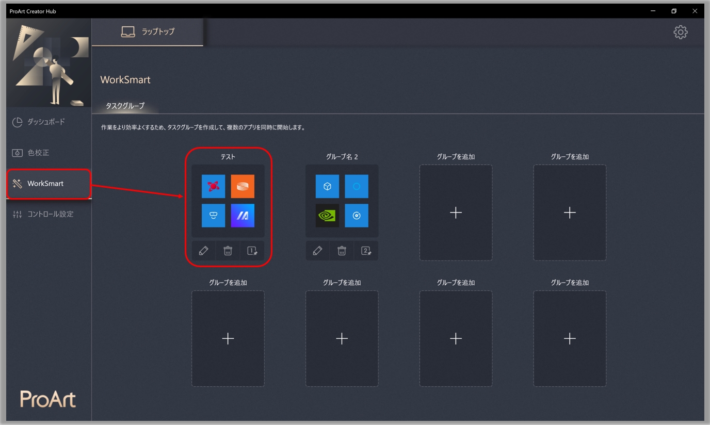Add a group in the second bottom-row slot

[x=342, y=338]
